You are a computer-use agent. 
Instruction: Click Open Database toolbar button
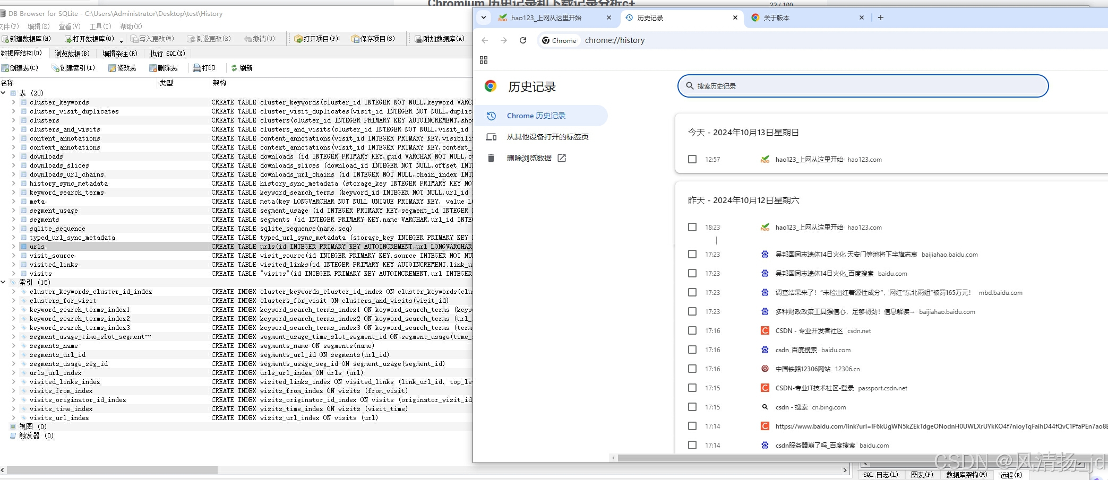tap(89, 39)
